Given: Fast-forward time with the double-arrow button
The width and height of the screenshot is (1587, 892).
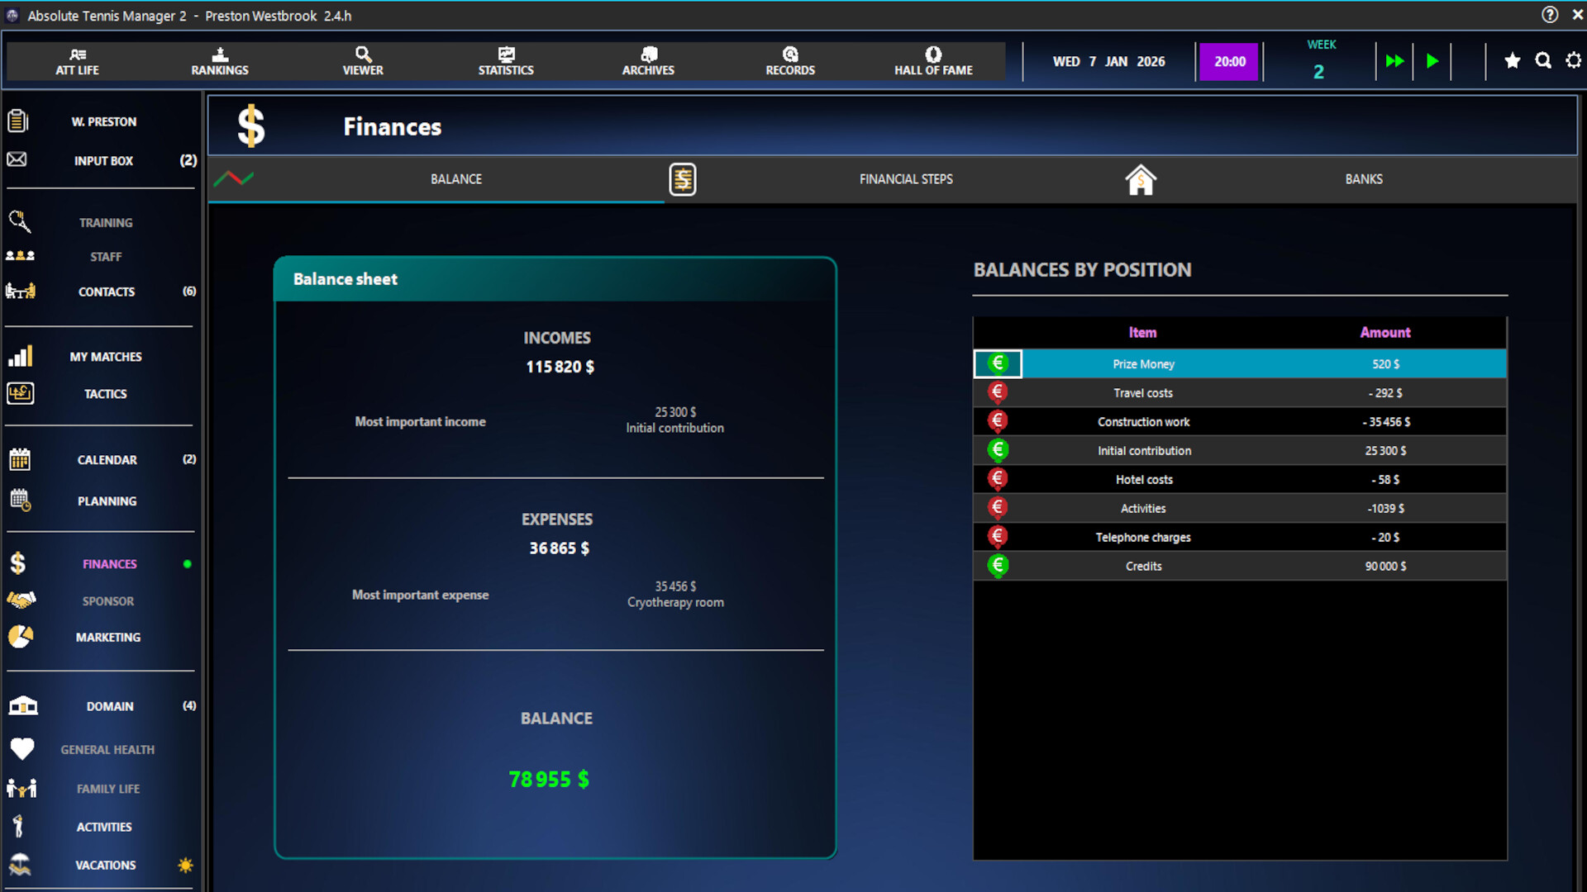Looking at the screenshot, I should coord(1395,60).
